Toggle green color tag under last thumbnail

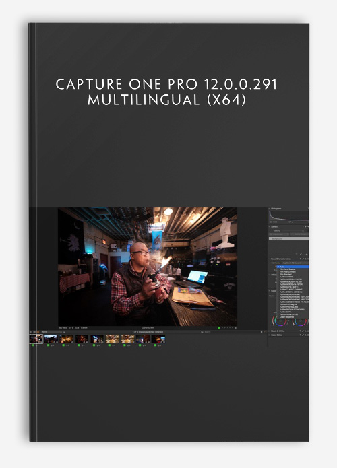pos(155,345)
